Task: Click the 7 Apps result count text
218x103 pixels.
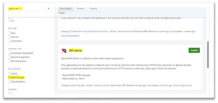Action: (x=61, y=13)
